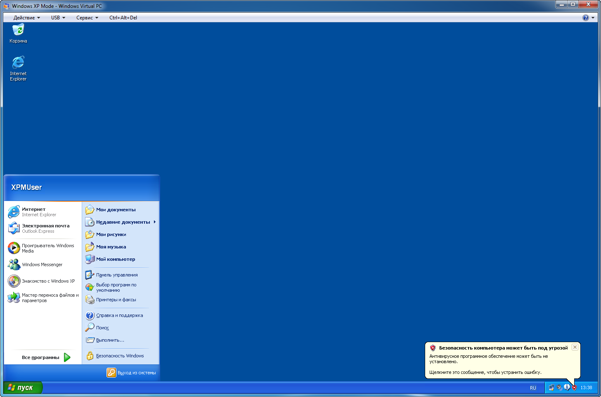Expand the Недавние документы submenu

point(121,222)
